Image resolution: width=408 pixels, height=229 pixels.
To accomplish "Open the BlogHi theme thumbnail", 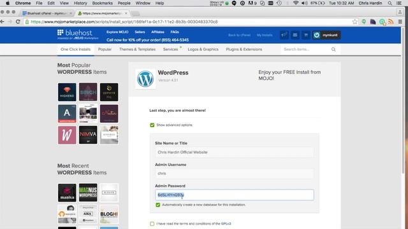I will (x=109, y=214).
